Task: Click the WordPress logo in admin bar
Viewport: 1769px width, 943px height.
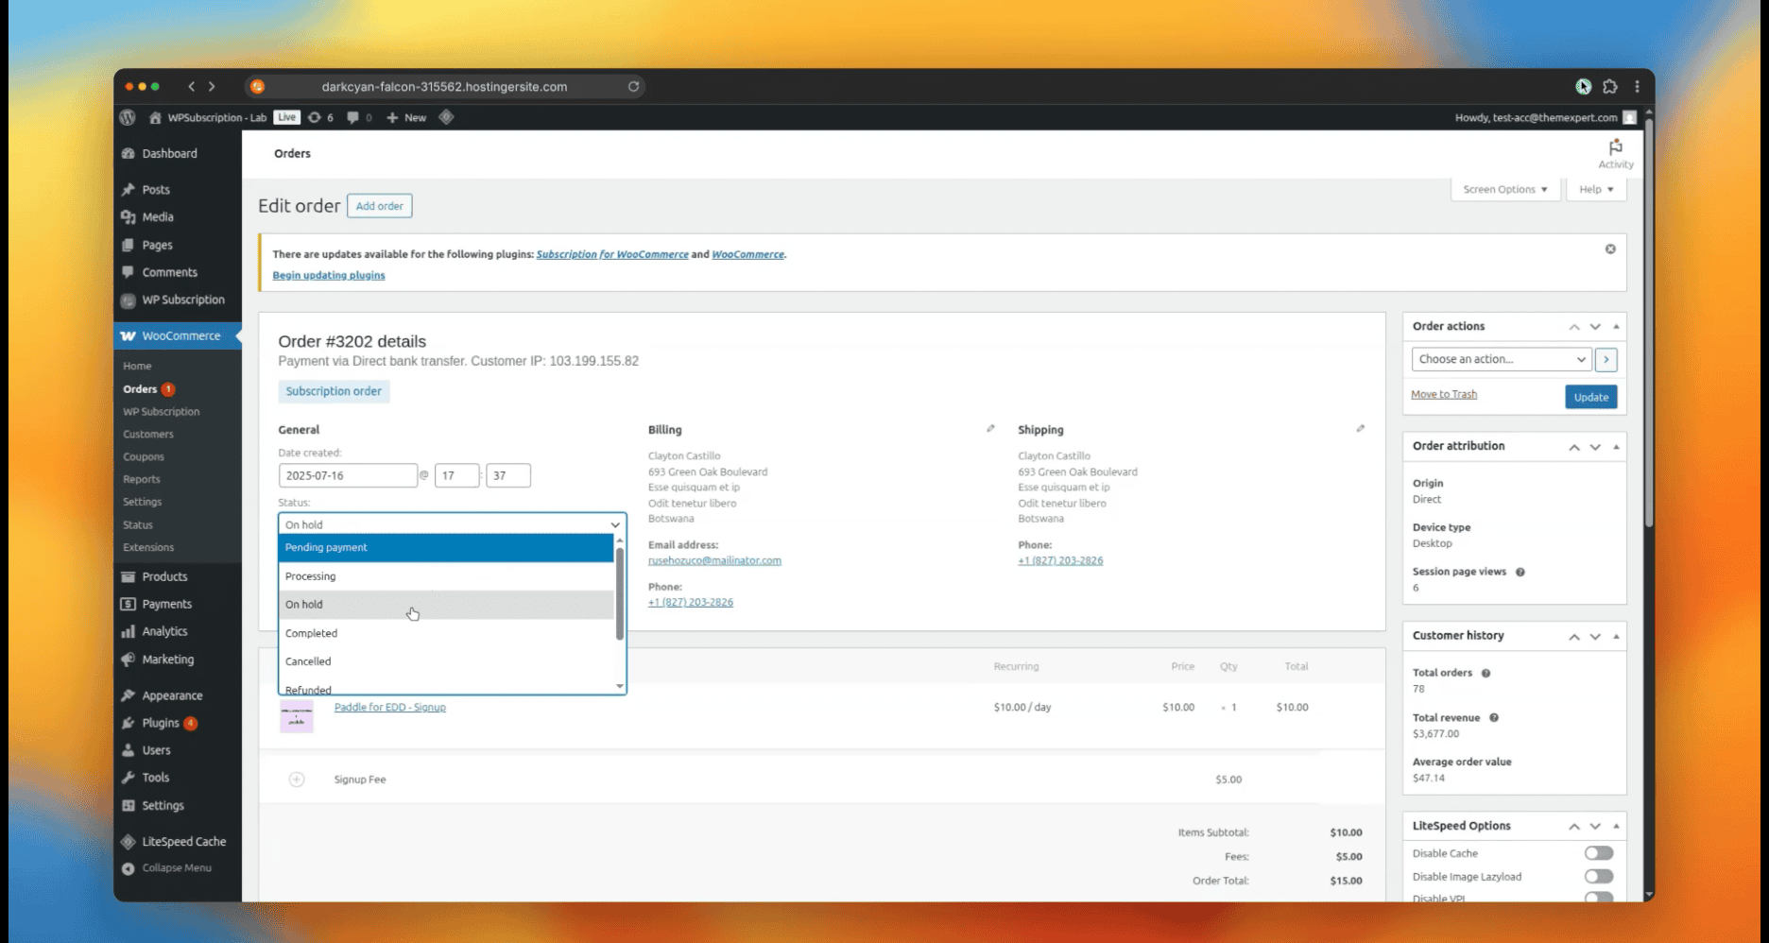Action: 128,117
